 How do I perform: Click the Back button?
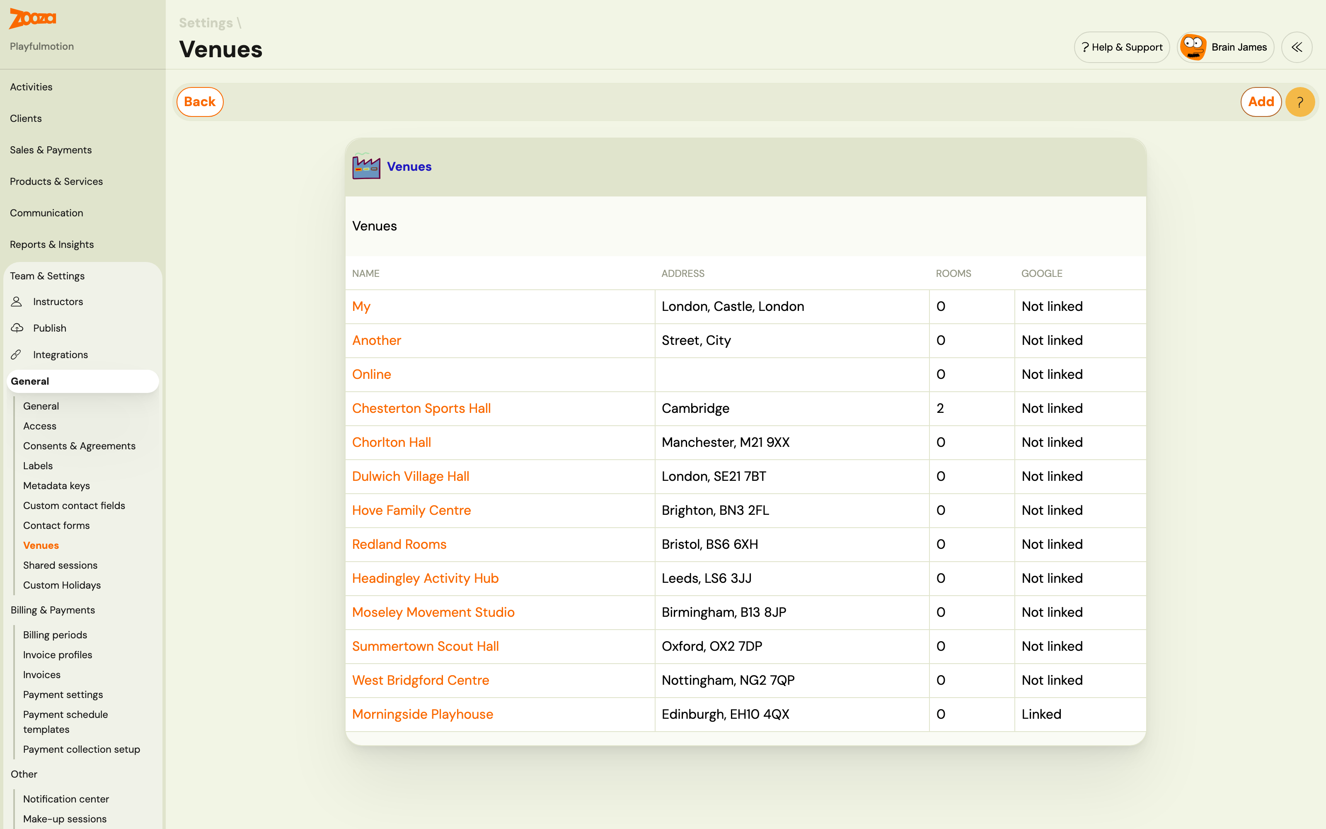(x=199, y=102)
